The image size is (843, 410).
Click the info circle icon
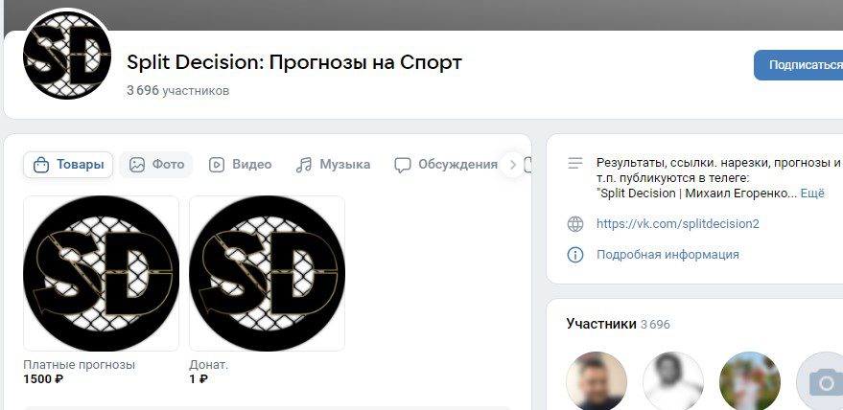point(575,255)
